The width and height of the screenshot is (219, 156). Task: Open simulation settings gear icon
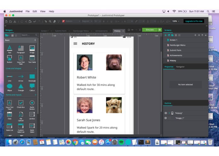(160, 30)
